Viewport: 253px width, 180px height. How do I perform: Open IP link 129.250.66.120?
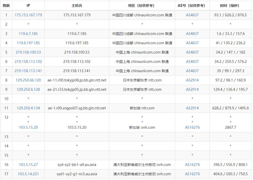[28, 80]
